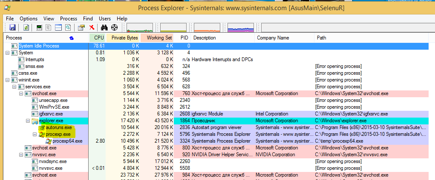Open the Options menu
Image resolution: width=435 pixels, height=180 pixels.
point(29,19)
